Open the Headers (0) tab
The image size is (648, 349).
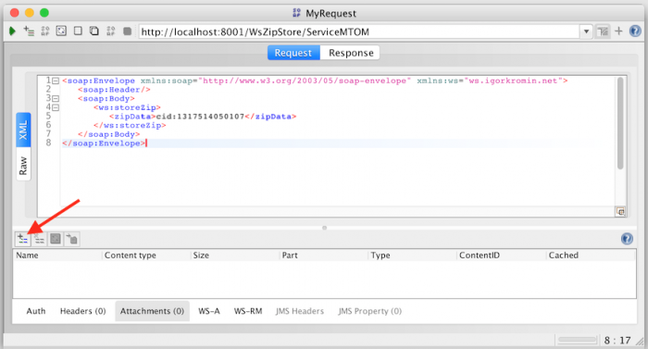[82, 311]
